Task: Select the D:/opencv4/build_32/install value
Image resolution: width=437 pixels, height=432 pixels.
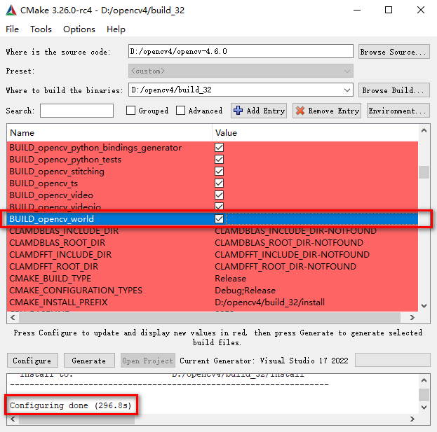Action: [269, 302]
